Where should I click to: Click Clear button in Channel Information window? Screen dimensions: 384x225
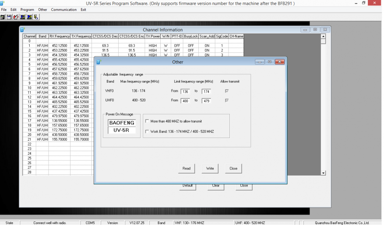(x=216, y=187)
